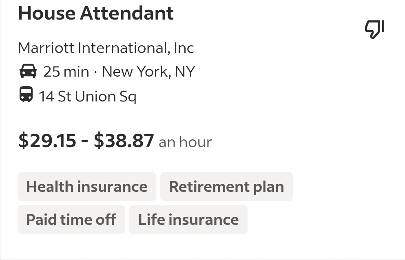Select the Retirement plan benefit tag
Viewport: 405px width, 260px height.
[226, 186]
